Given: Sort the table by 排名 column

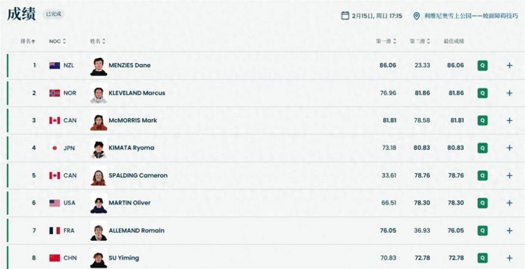Looking at the screenshot, I should (28, 41).
